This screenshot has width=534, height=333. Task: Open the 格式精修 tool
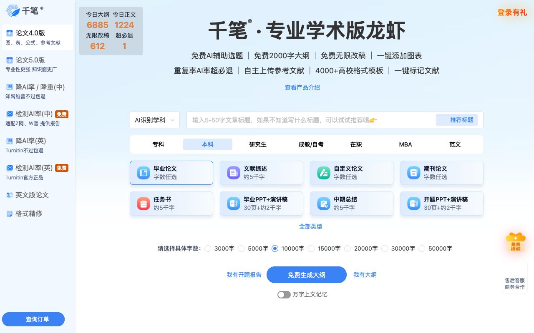click(29, 214)
